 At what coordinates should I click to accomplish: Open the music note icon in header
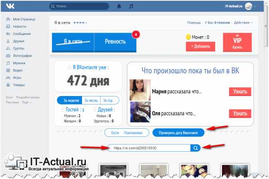coord(131,6)
